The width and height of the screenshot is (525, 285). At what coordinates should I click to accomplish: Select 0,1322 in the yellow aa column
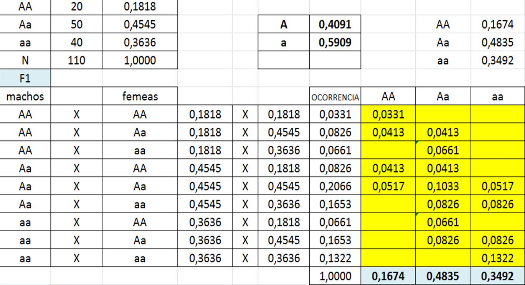(497, 258)
